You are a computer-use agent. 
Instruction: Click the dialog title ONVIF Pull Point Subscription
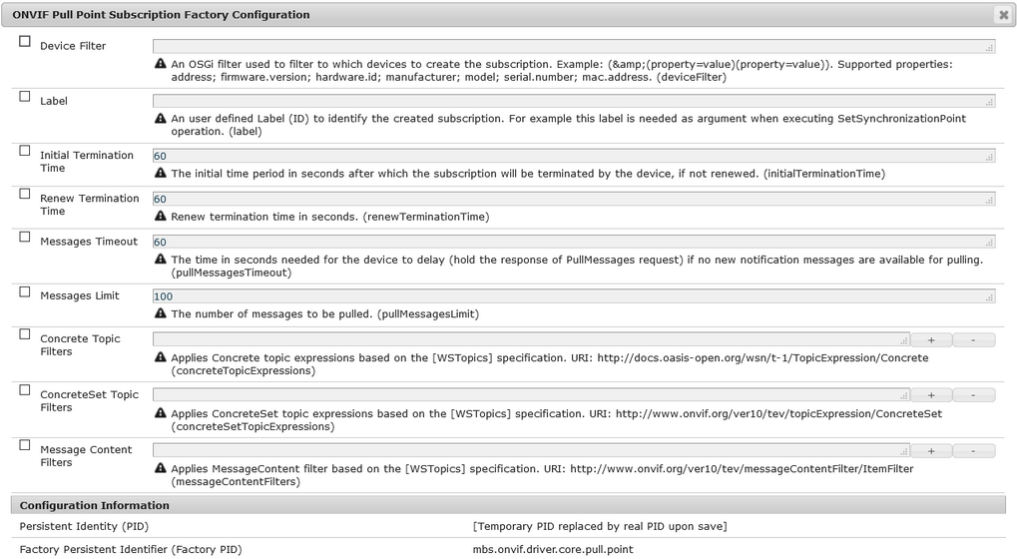(161, 14)
